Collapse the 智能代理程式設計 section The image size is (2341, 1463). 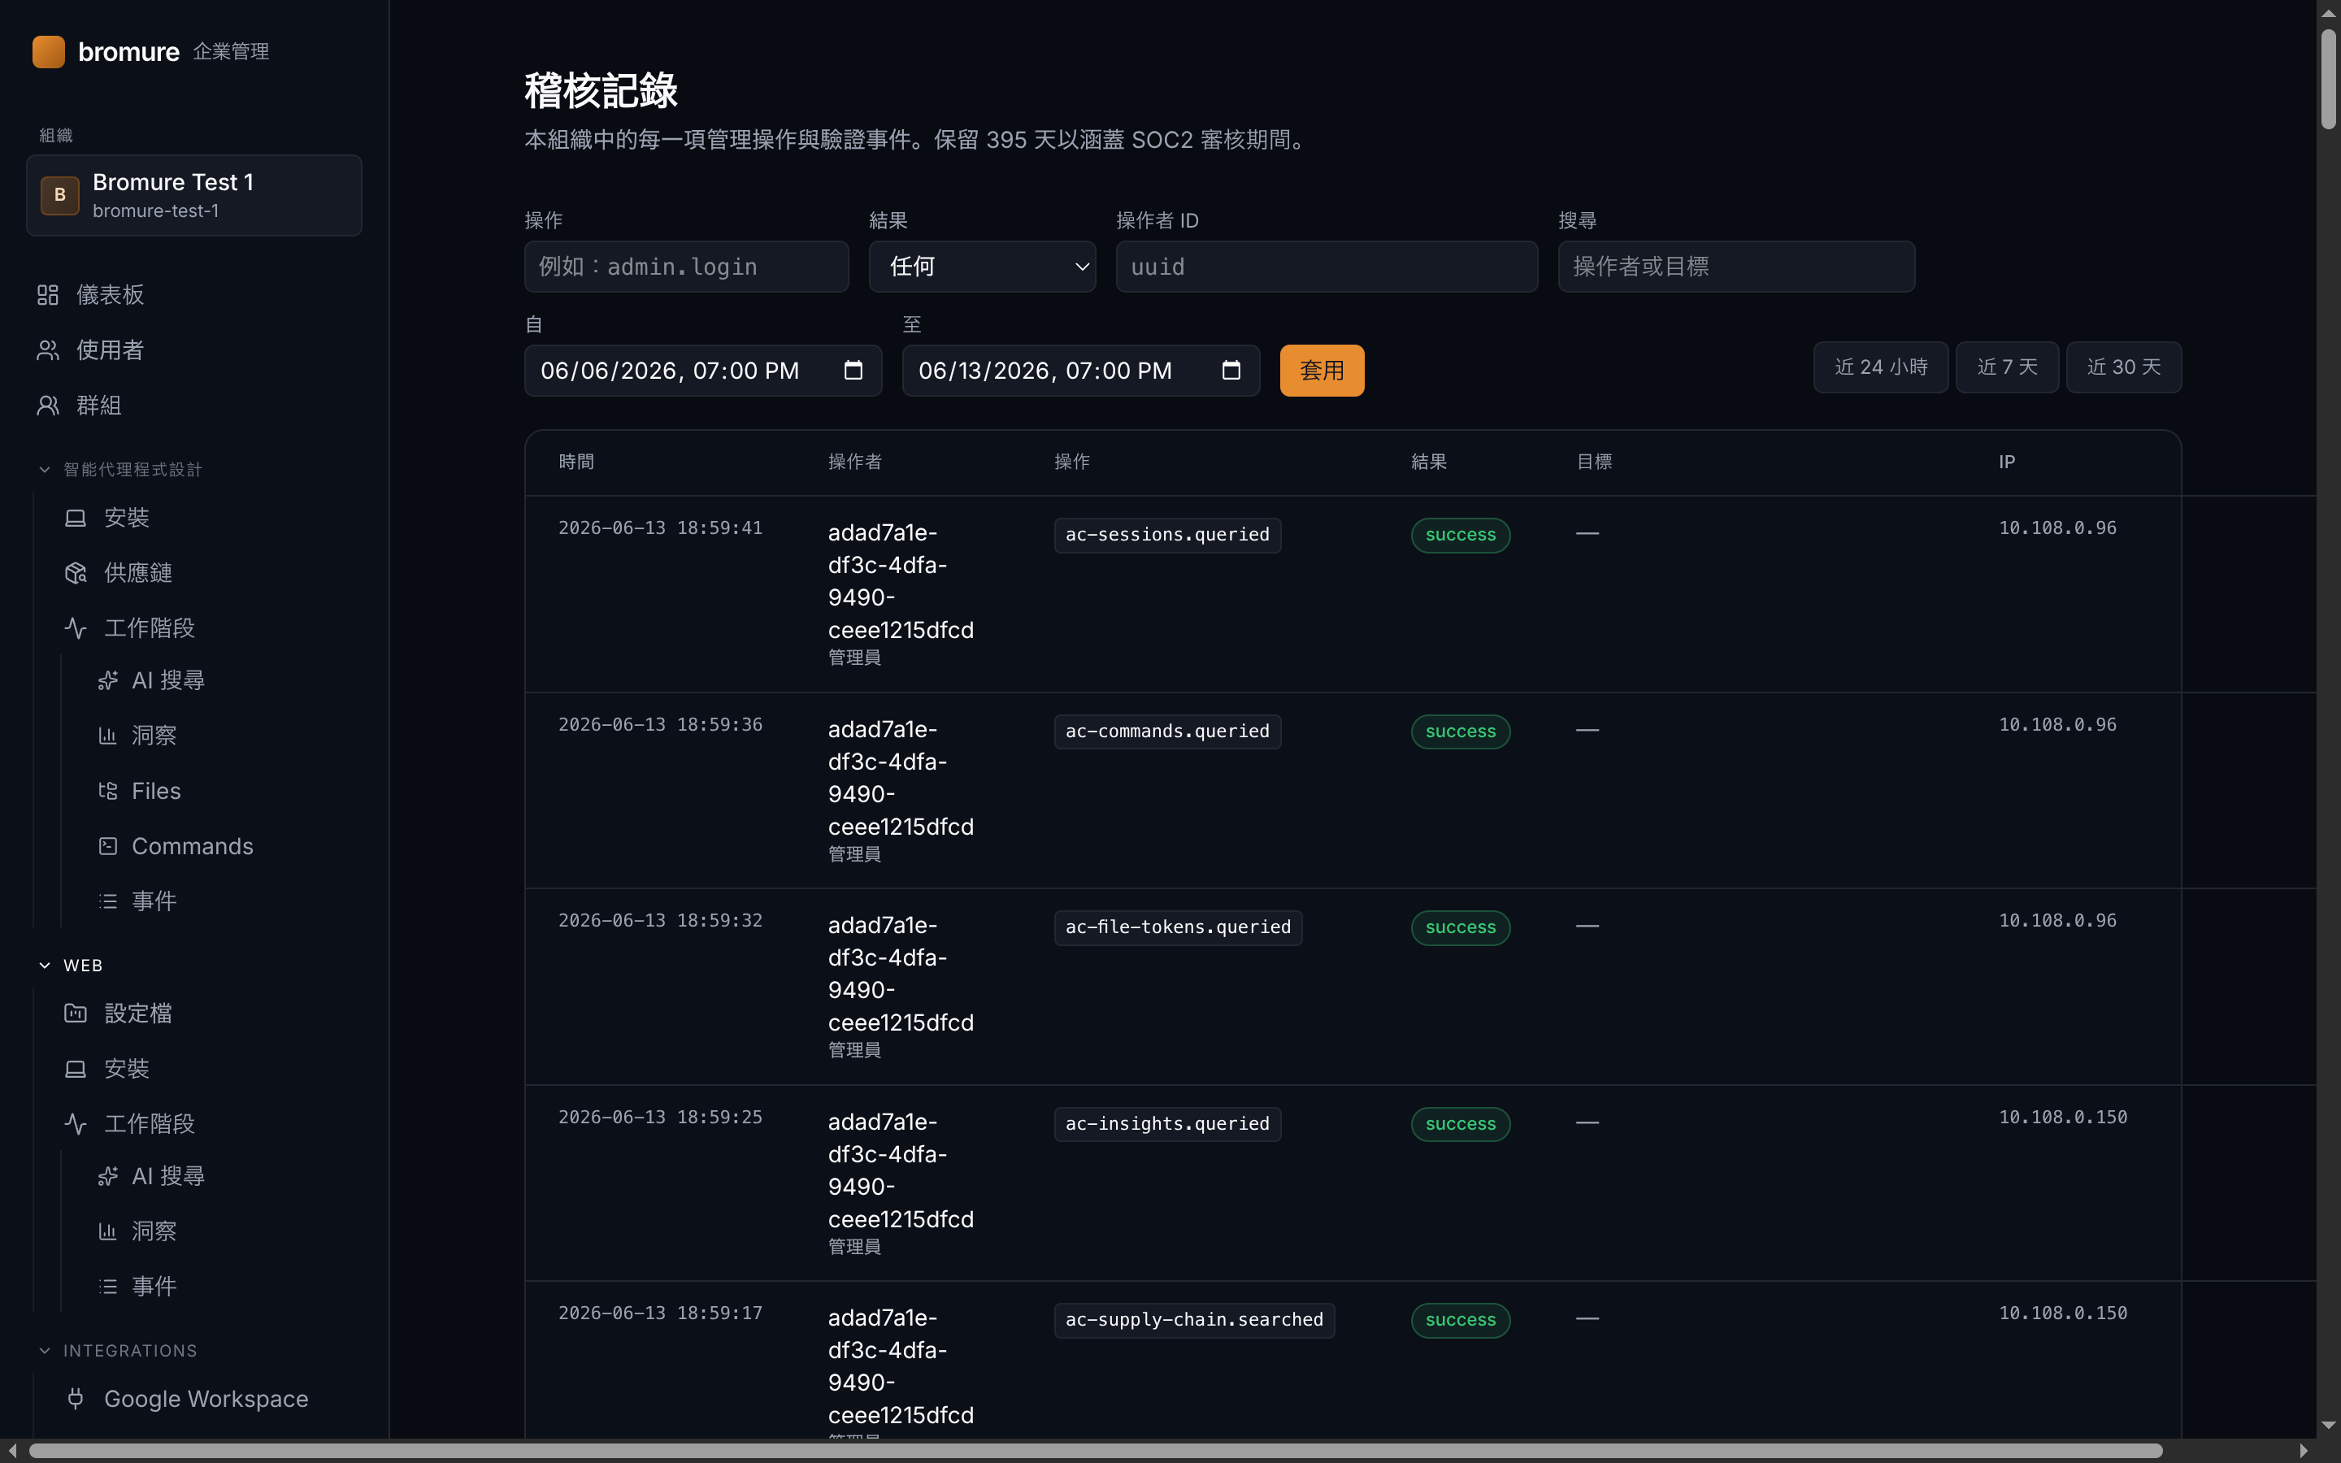(45, 469)
